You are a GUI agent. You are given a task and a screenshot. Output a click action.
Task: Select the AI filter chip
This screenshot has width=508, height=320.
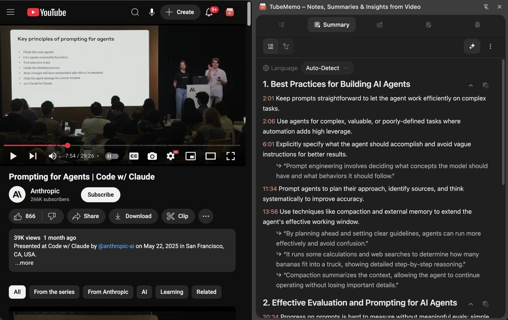144,292
